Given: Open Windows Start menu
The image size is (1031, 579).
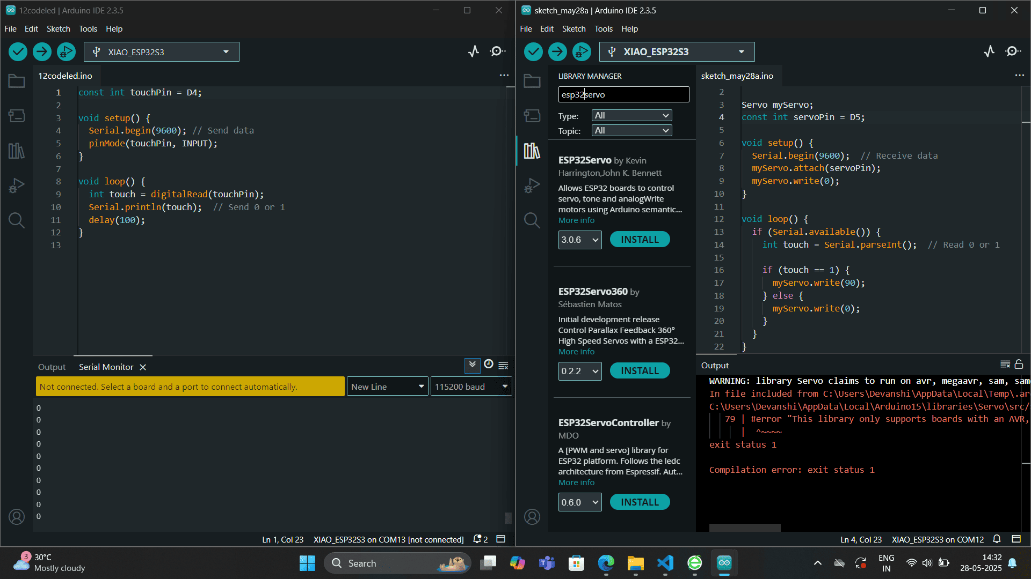Looking at the screenshot, I should (307, 563).
